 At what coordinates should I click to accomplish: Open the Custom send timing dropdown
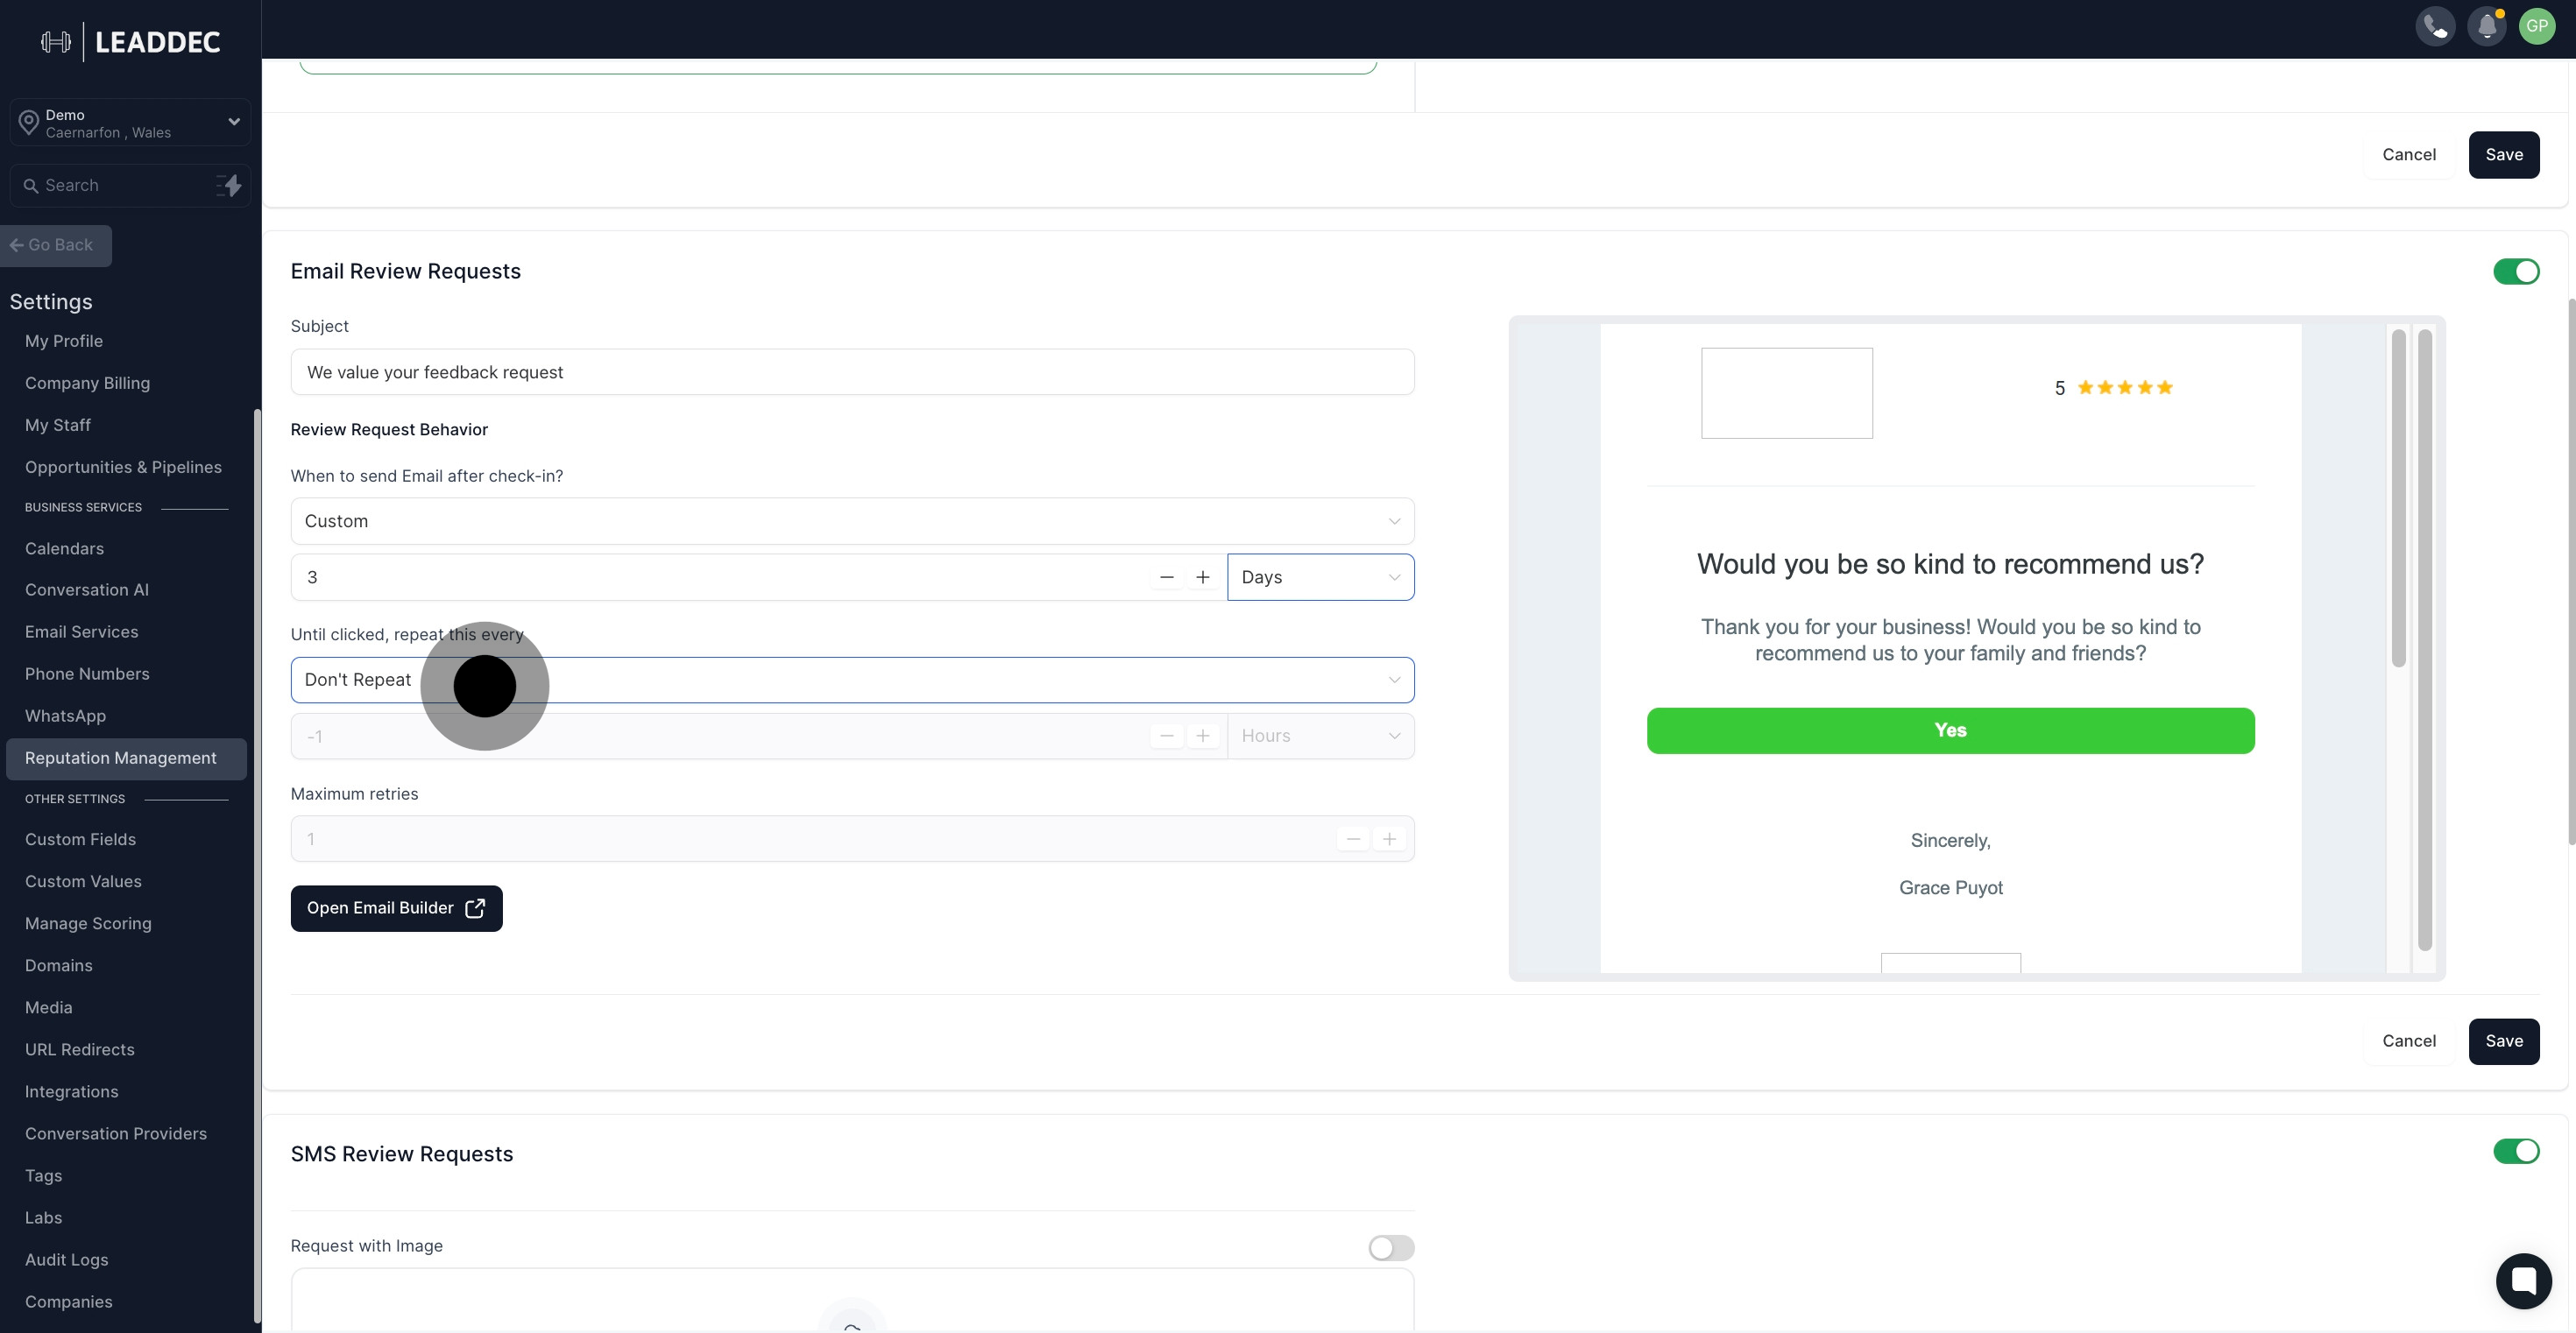pyautogui.click(x=852, y=522)
